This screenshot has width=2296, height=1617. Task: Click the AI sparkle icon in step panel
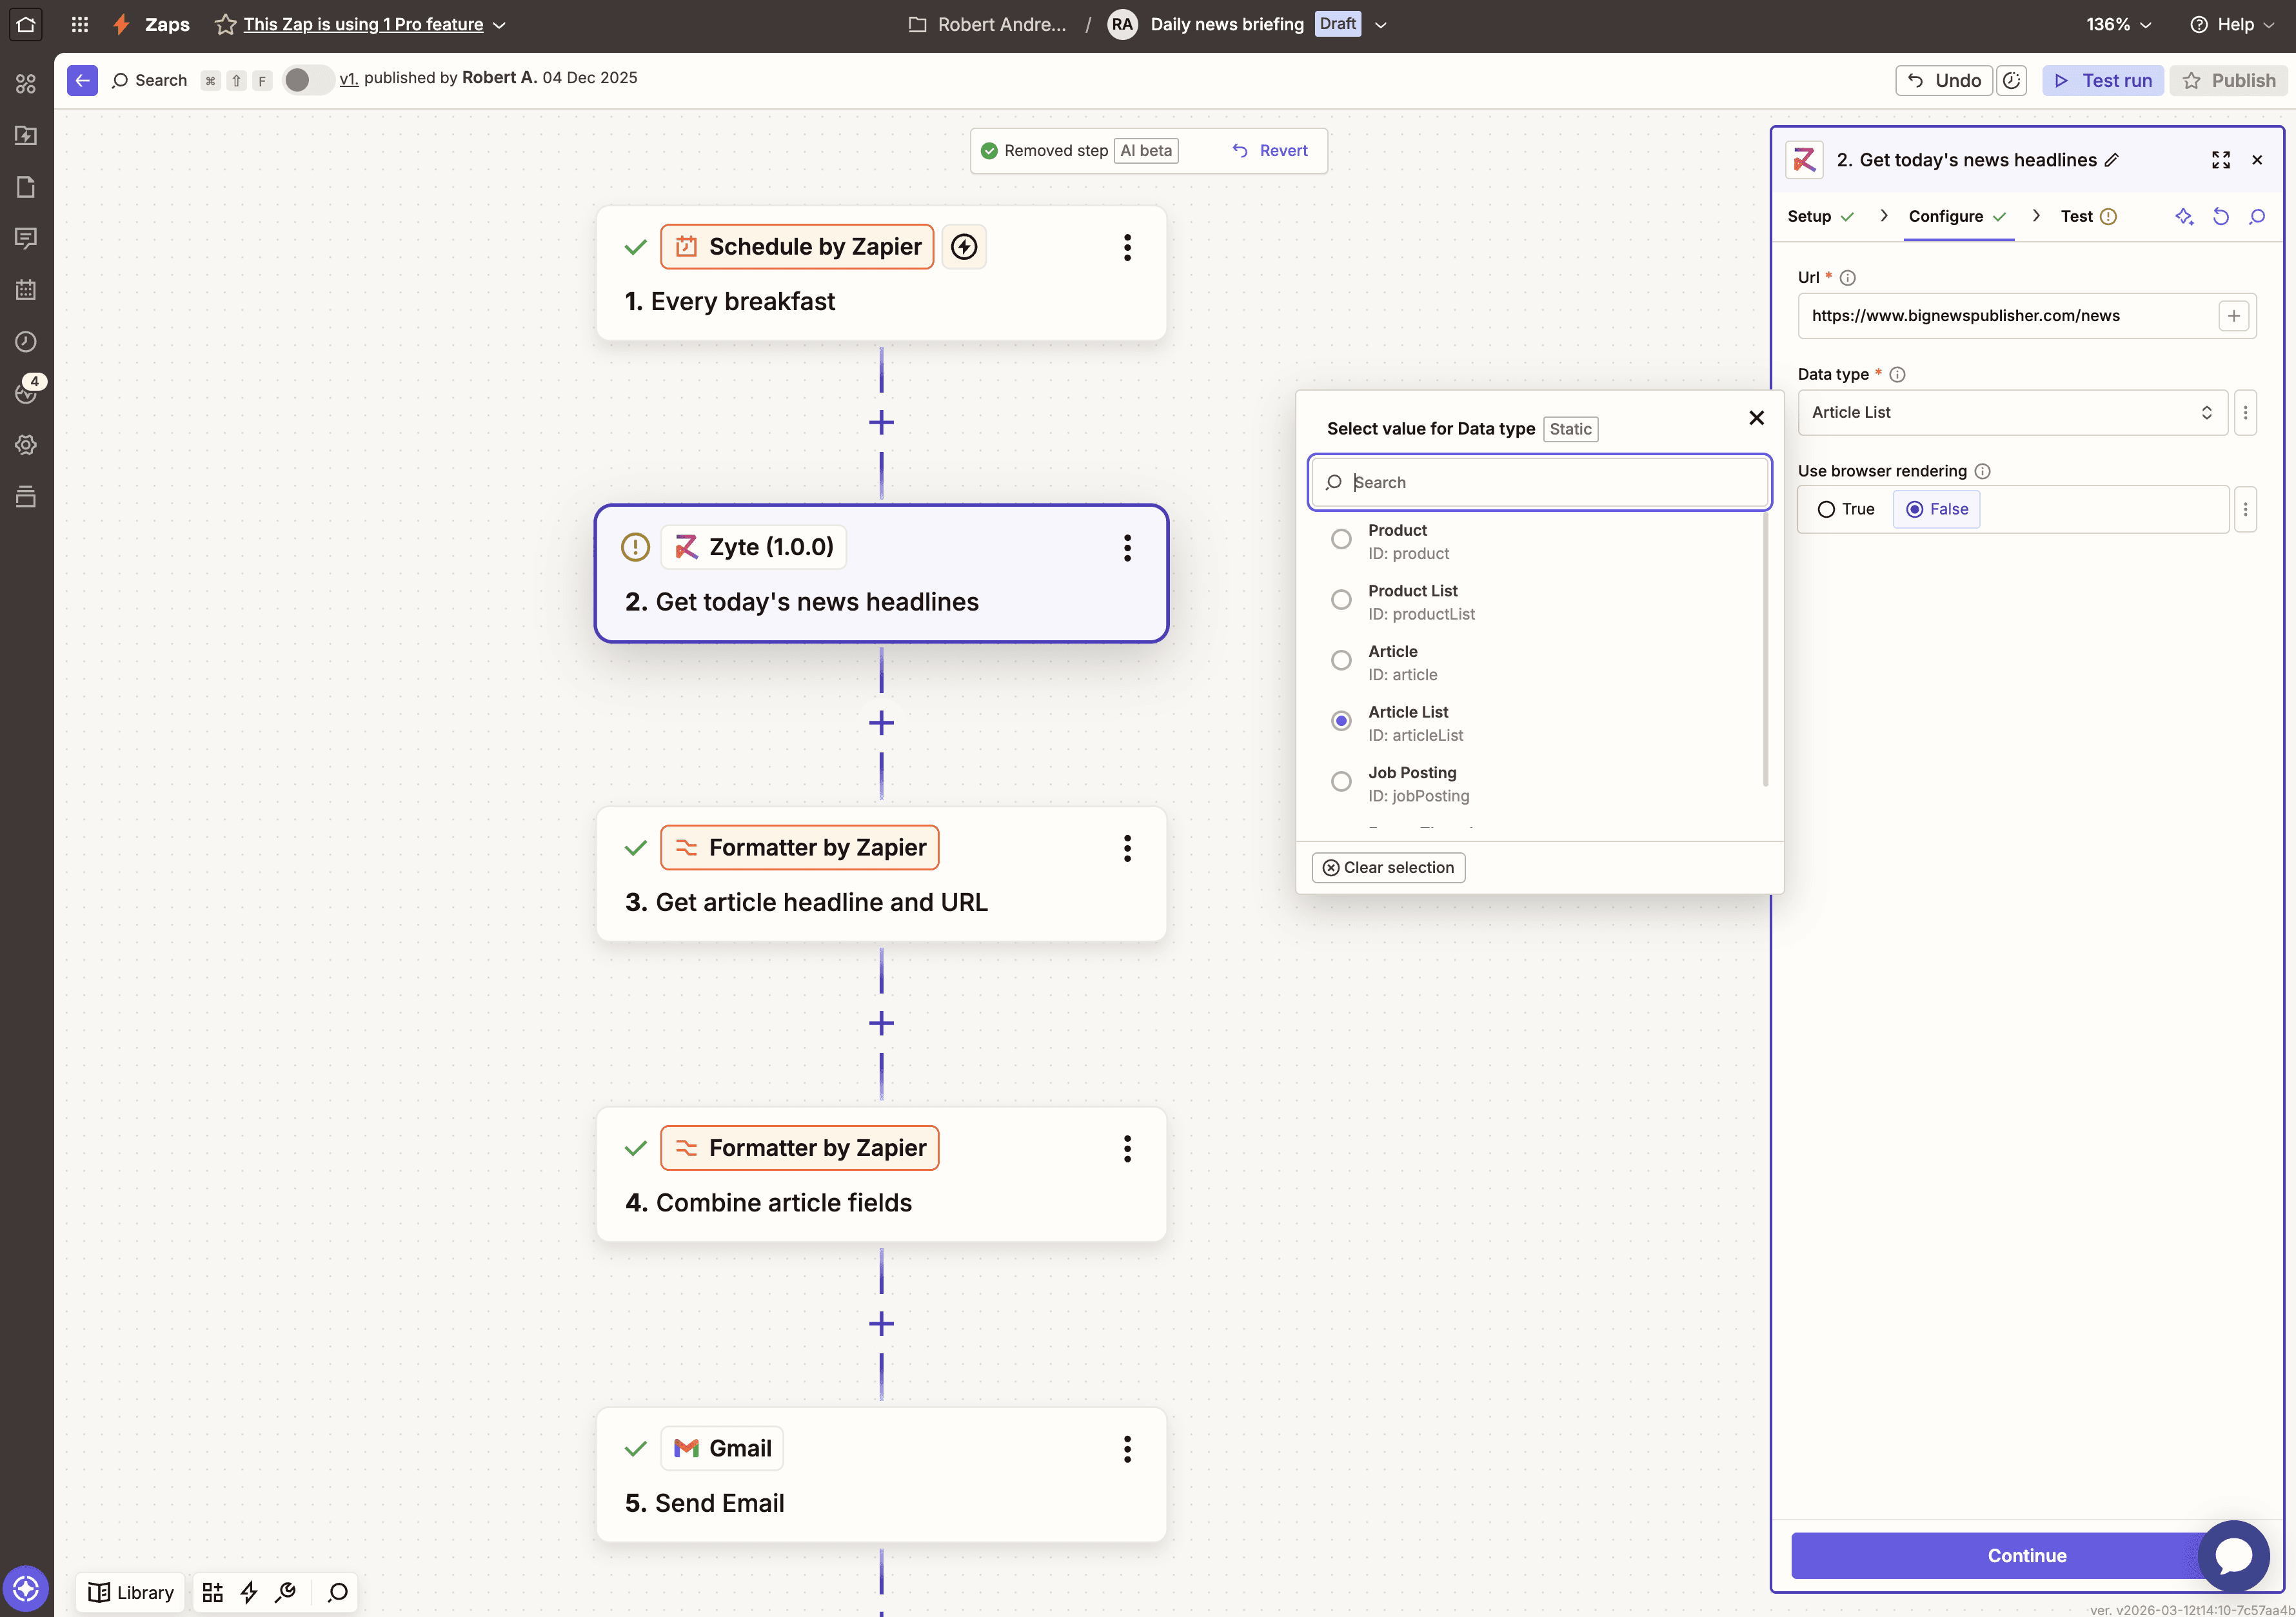coord(2184,217)
